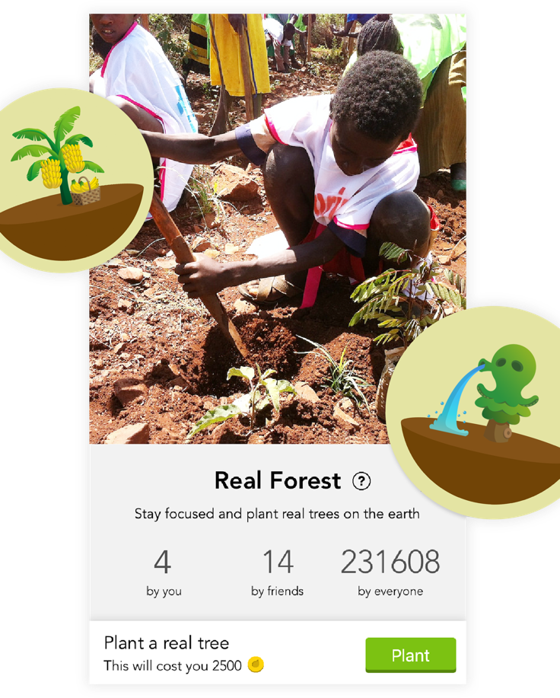Click the by friends label

[x=277, y=591]
